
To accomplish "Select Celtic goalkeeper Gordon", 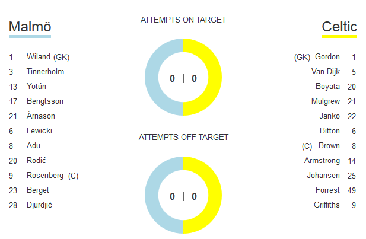I will (327, 57).
